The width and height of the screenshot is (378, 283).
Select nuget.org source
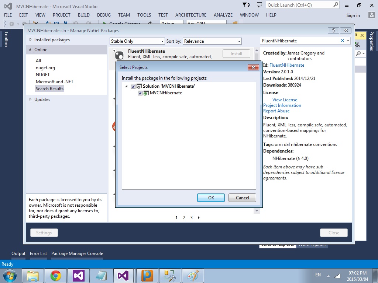[45, 68]
